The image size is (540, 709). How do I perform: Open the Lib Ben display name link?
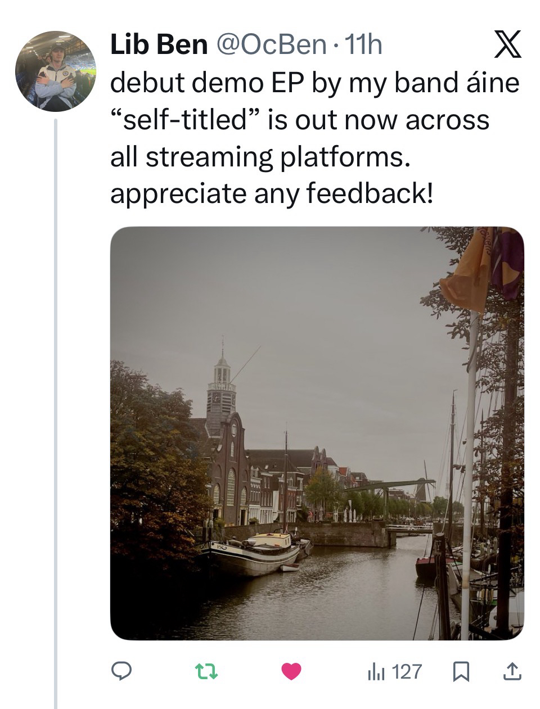159,46
